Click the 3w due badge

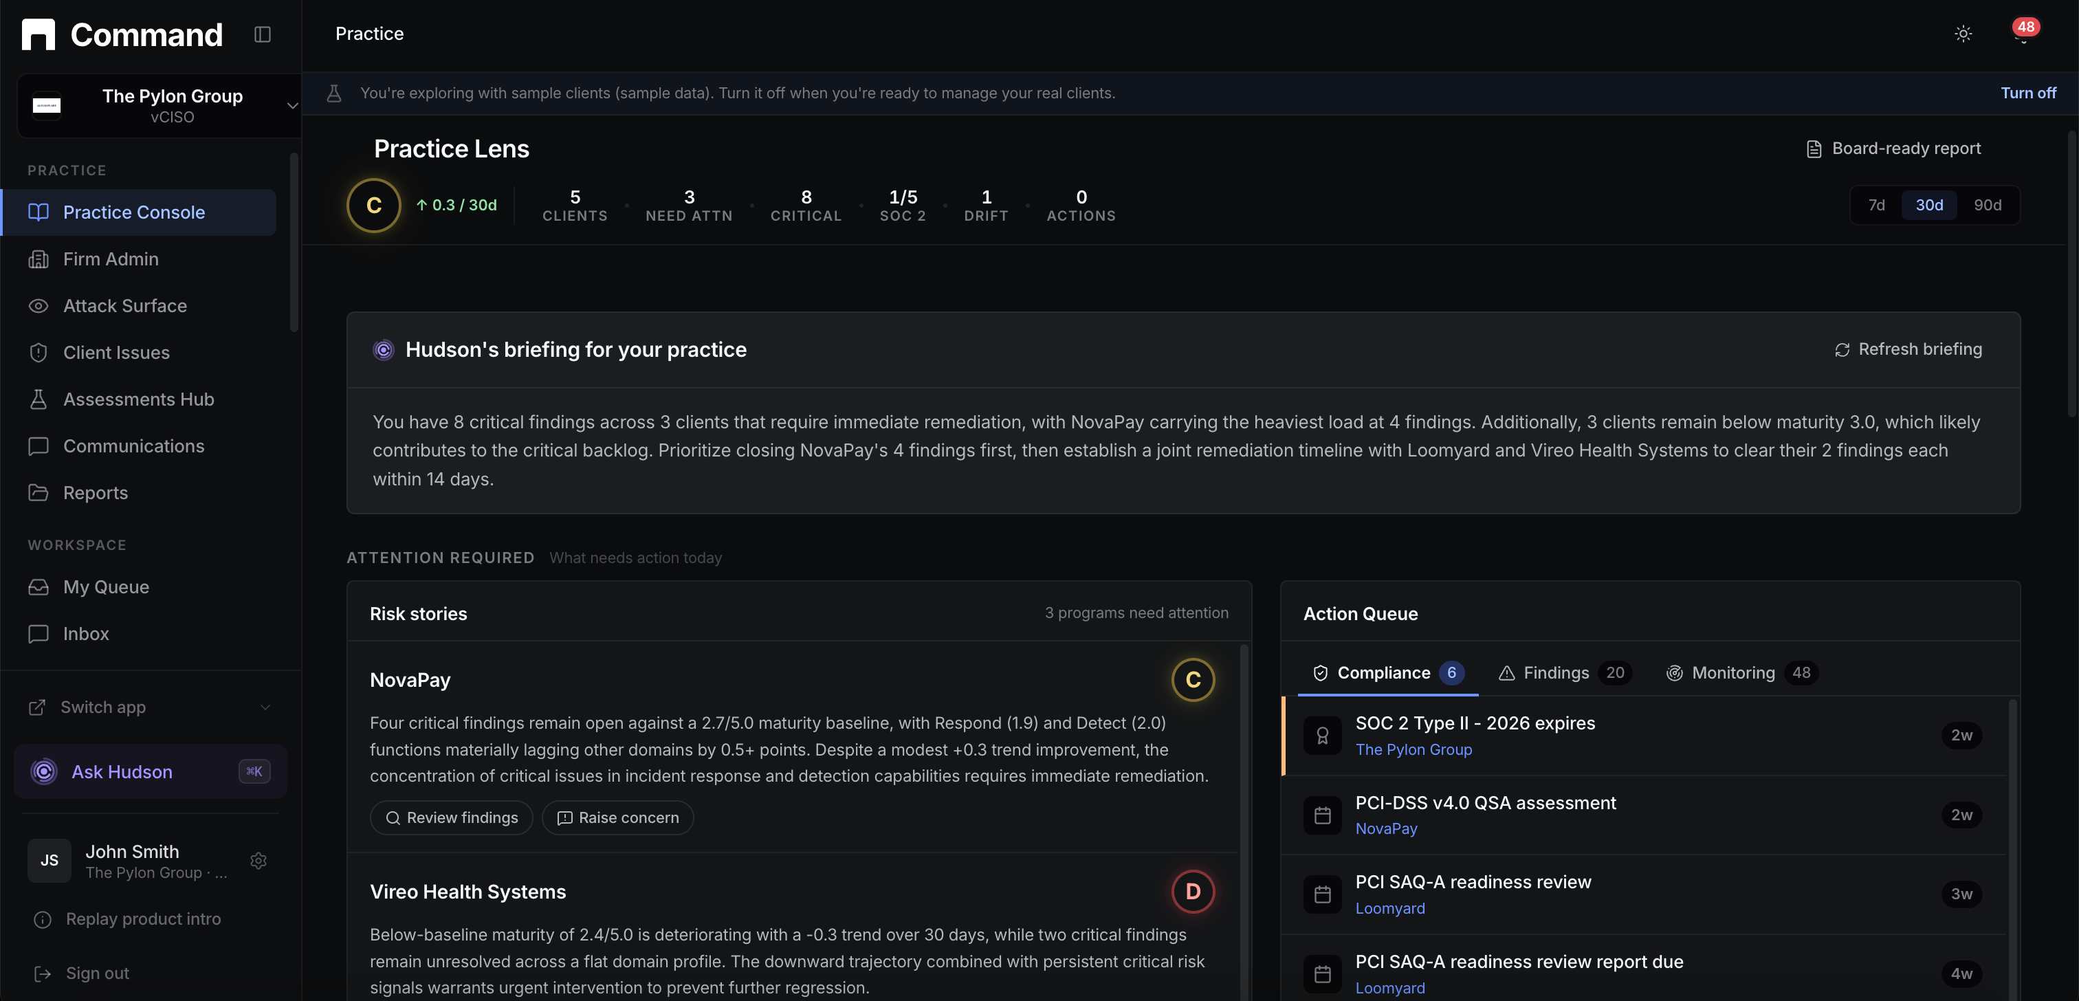point(1961,894)
